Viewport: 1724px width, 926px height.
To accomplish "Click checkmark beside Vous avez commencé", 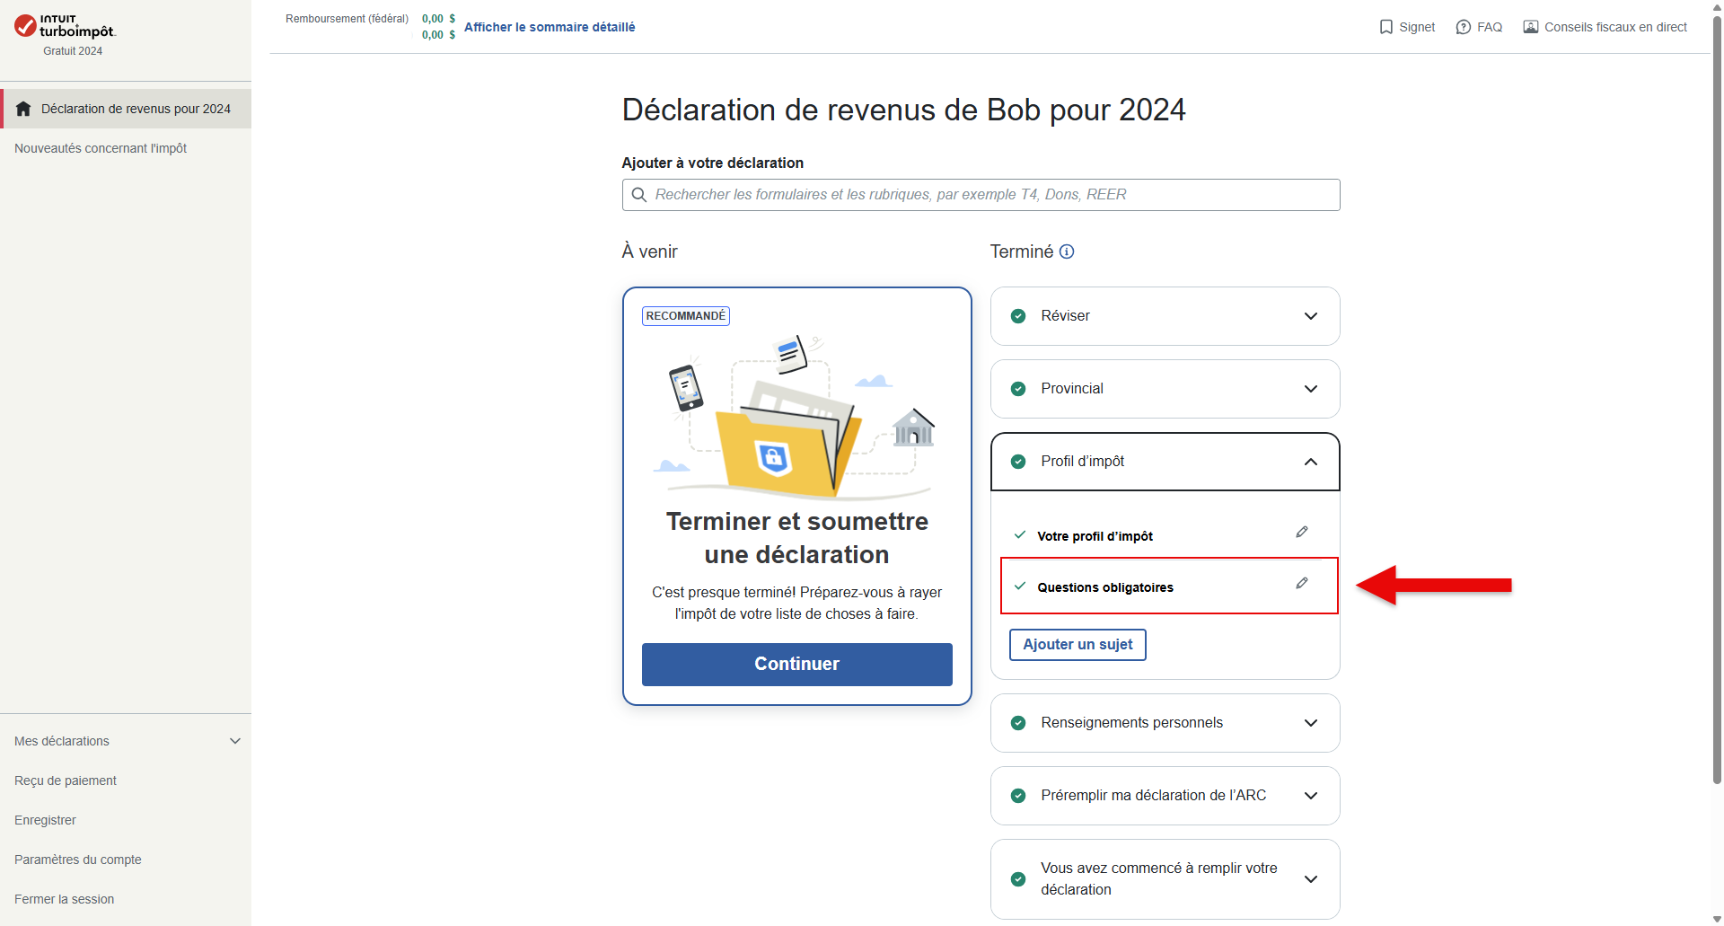I will click(1018, 879).
